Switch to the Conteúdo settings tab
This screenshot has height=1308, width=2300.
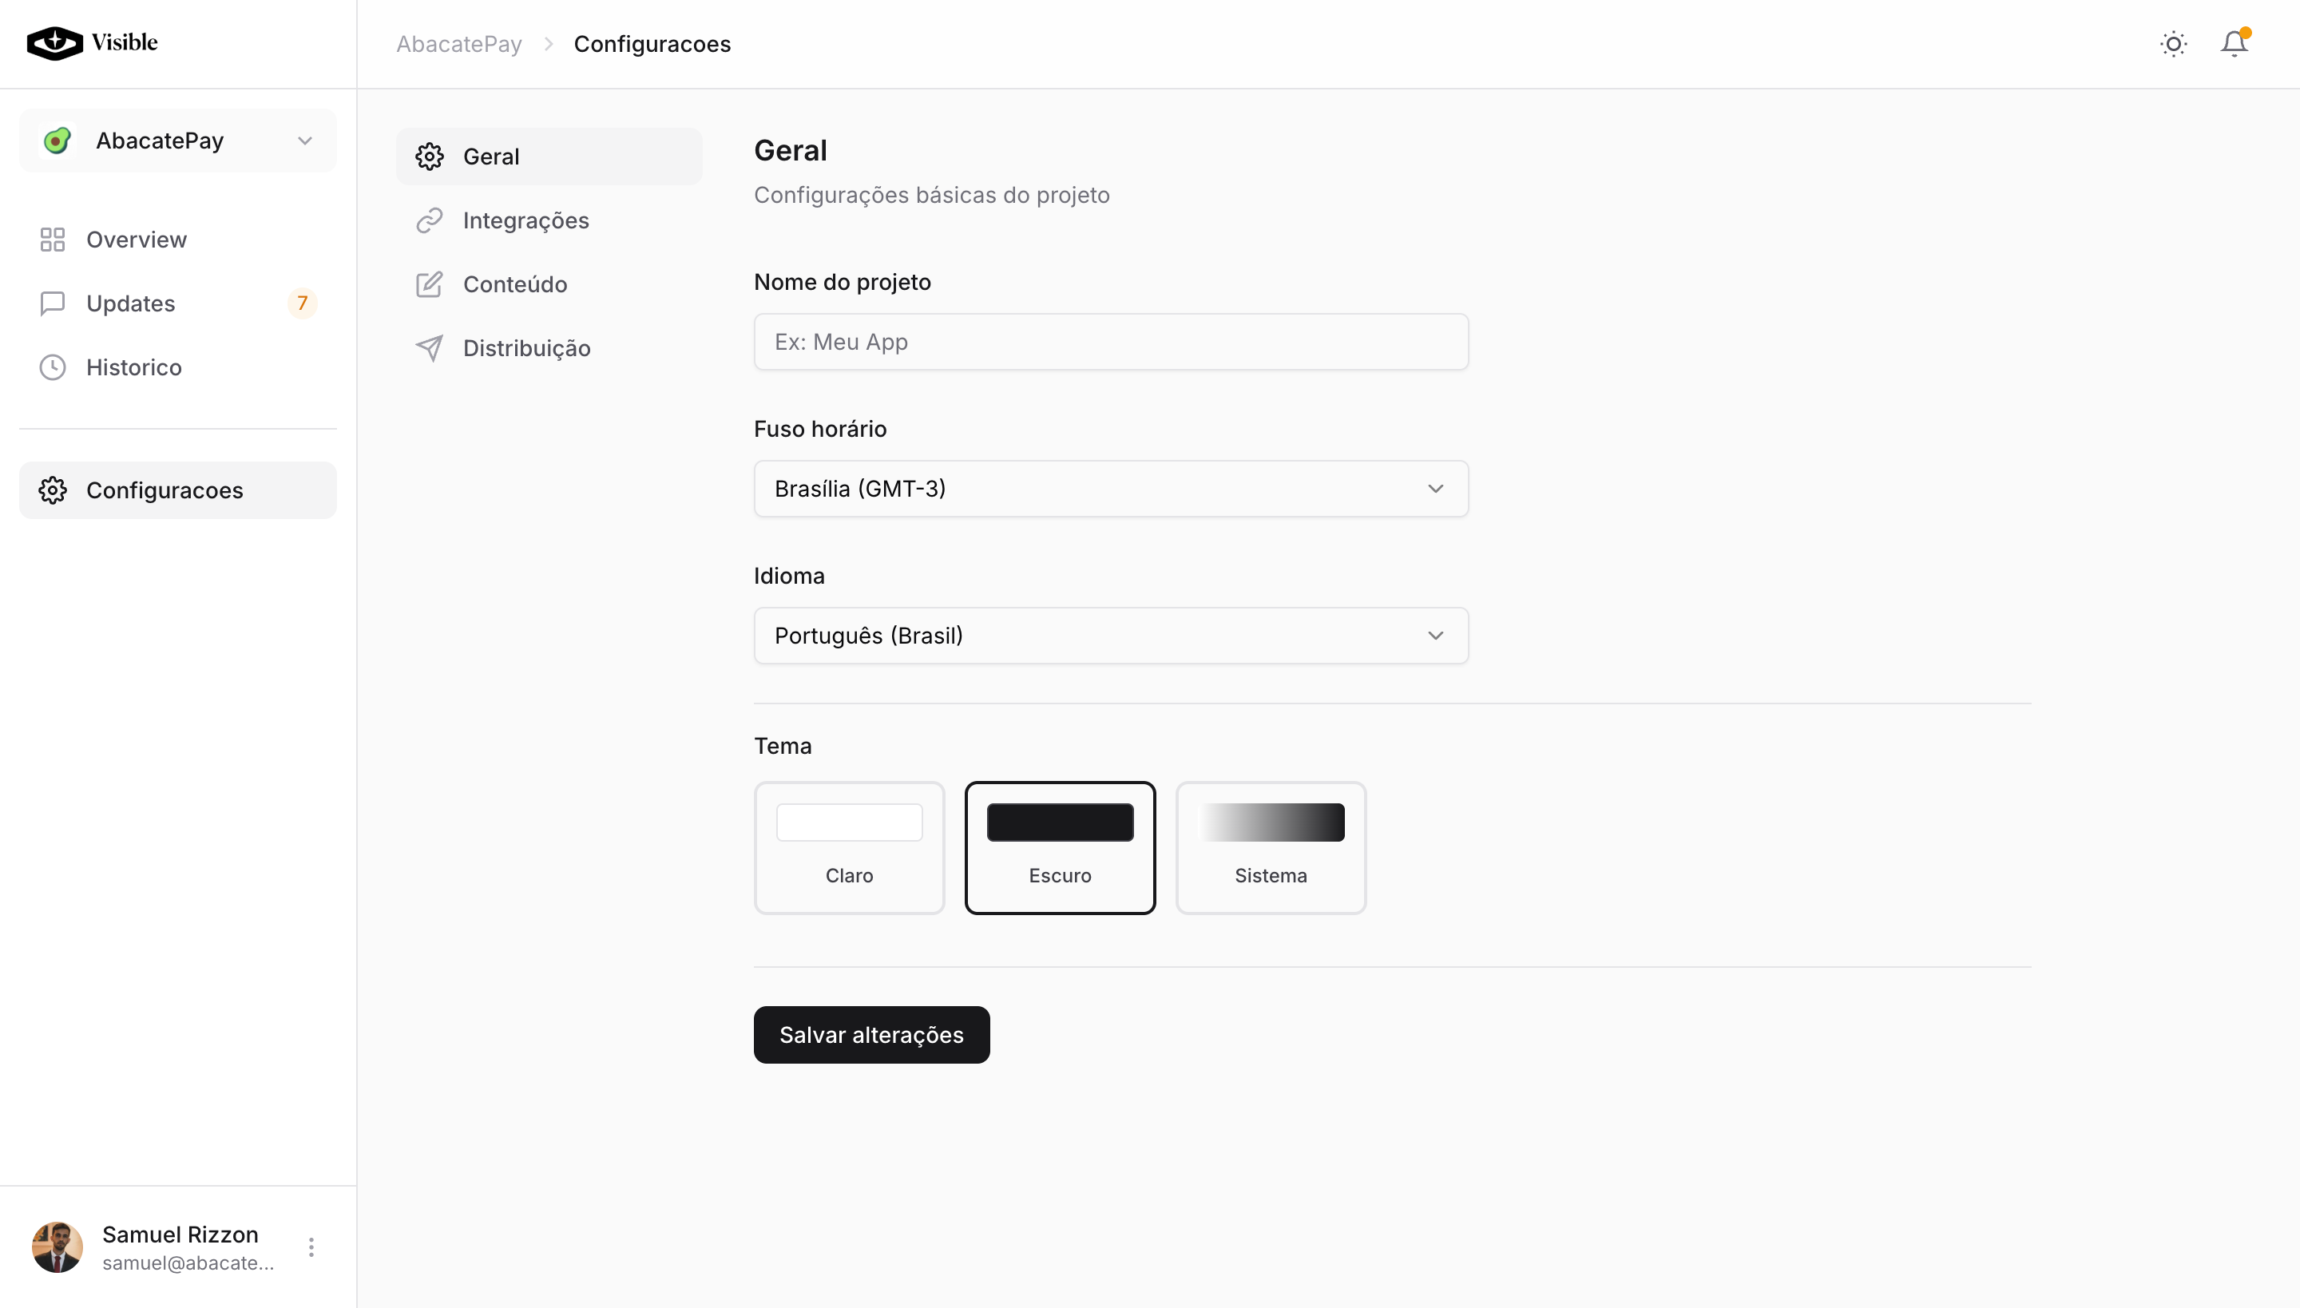pyautogui.click(x=515, y=285)
